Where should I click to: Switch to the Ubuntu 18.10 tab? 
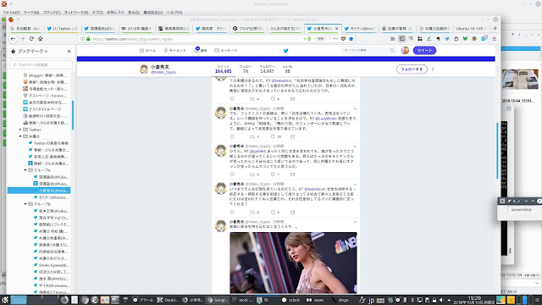tap(471, 28)
